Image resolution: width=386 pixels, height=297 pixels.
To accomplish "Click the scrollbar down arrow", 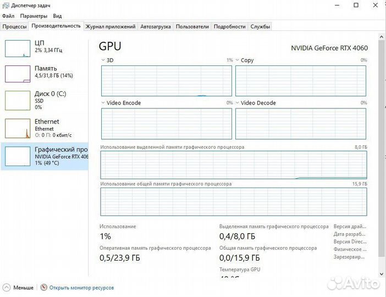I will (x=382, y=273).
